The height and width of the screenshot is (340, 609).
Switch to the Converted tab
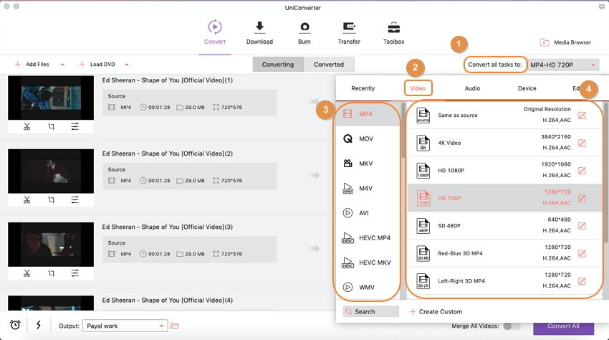tap(329, 65)
